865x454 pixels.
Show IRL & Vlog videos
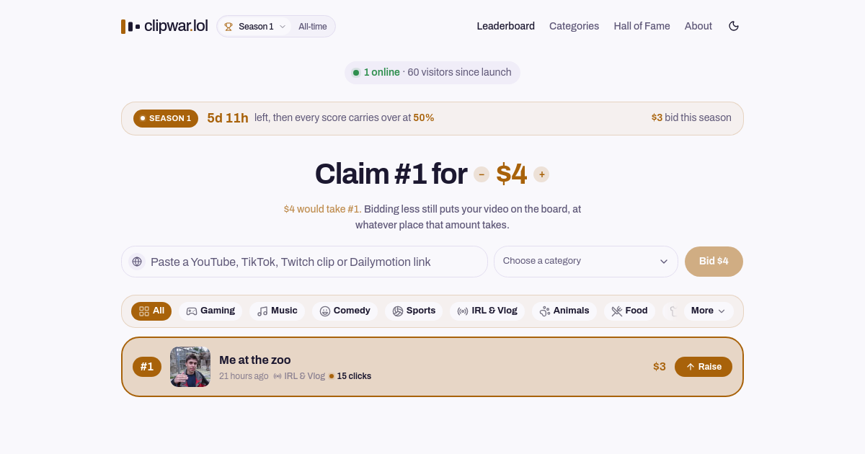click(x=487, y=311)
